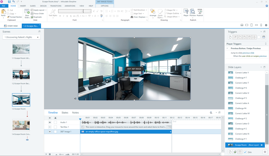Screen dimensions: 269x156
Task: Click the Preview icon in Publish group
Action: tap(193, 12)
